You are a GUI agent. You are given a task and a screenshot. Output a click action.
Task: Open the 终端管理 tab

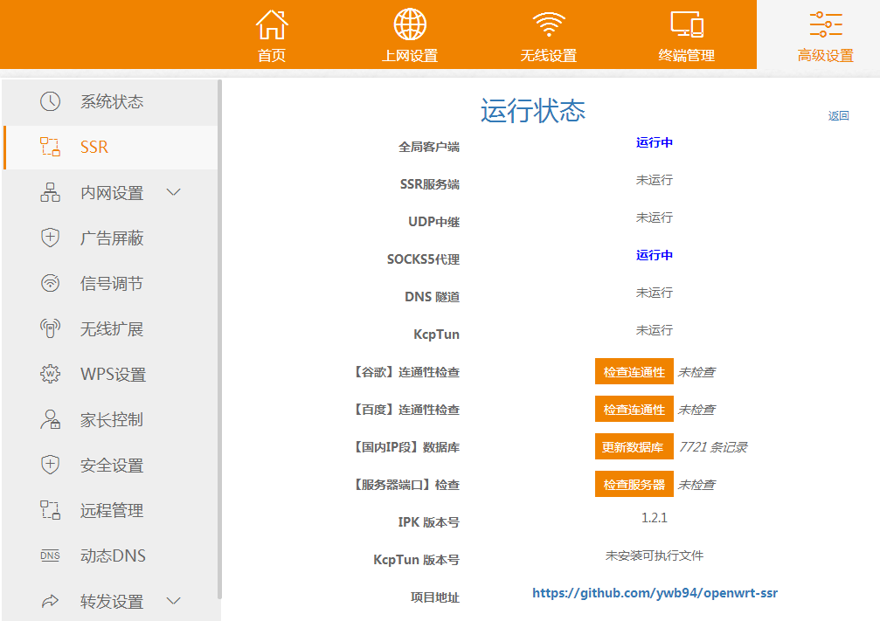pyautogui.click(x=685, y=35)
